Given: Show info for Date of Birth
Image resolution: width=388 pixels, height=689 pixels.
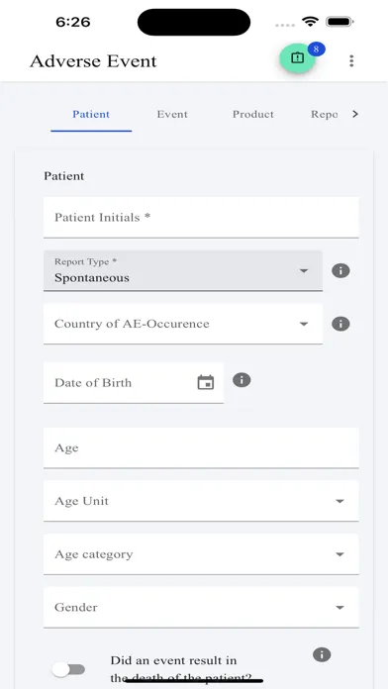Looking at the screenshot, I should click(242, 380).
